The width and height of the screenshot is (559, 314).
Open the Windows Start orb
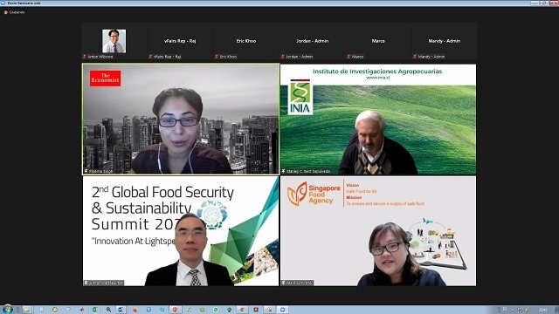(x=8, y=310)
